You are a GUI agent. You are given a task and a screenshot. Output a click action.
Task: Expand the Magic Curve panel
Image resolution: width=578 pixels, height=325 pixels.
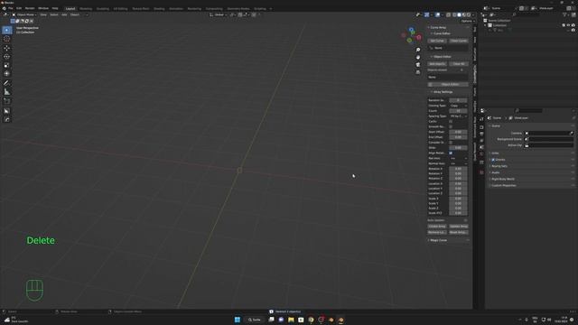coord(437,240)
